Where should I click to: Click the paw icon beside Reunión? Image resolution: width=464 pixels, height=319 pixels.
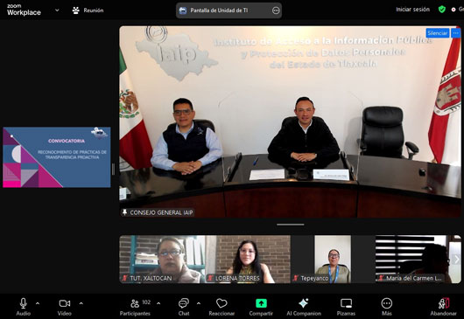pos(76,10)
